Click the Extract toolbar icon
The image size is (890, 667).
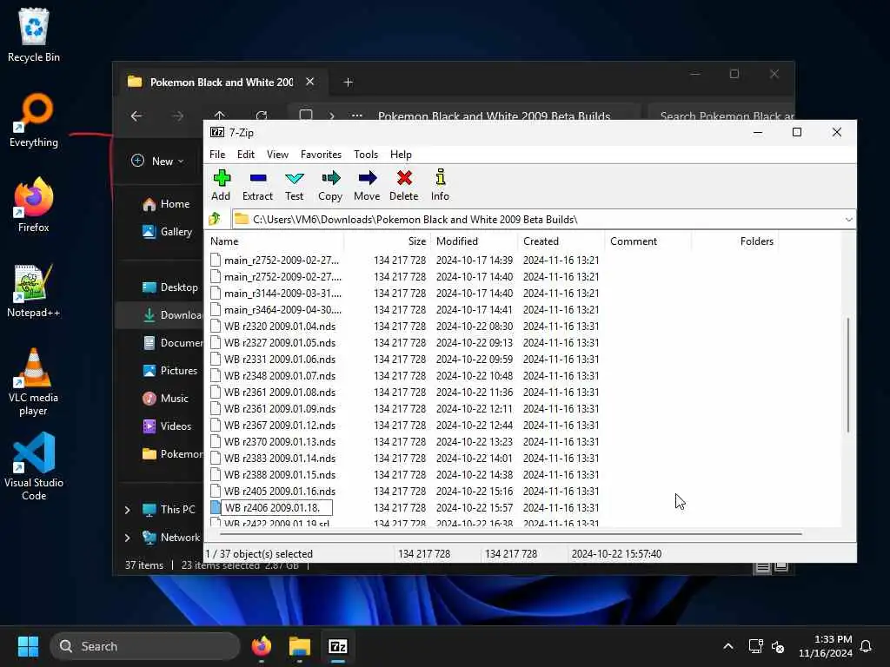[257, 185]
